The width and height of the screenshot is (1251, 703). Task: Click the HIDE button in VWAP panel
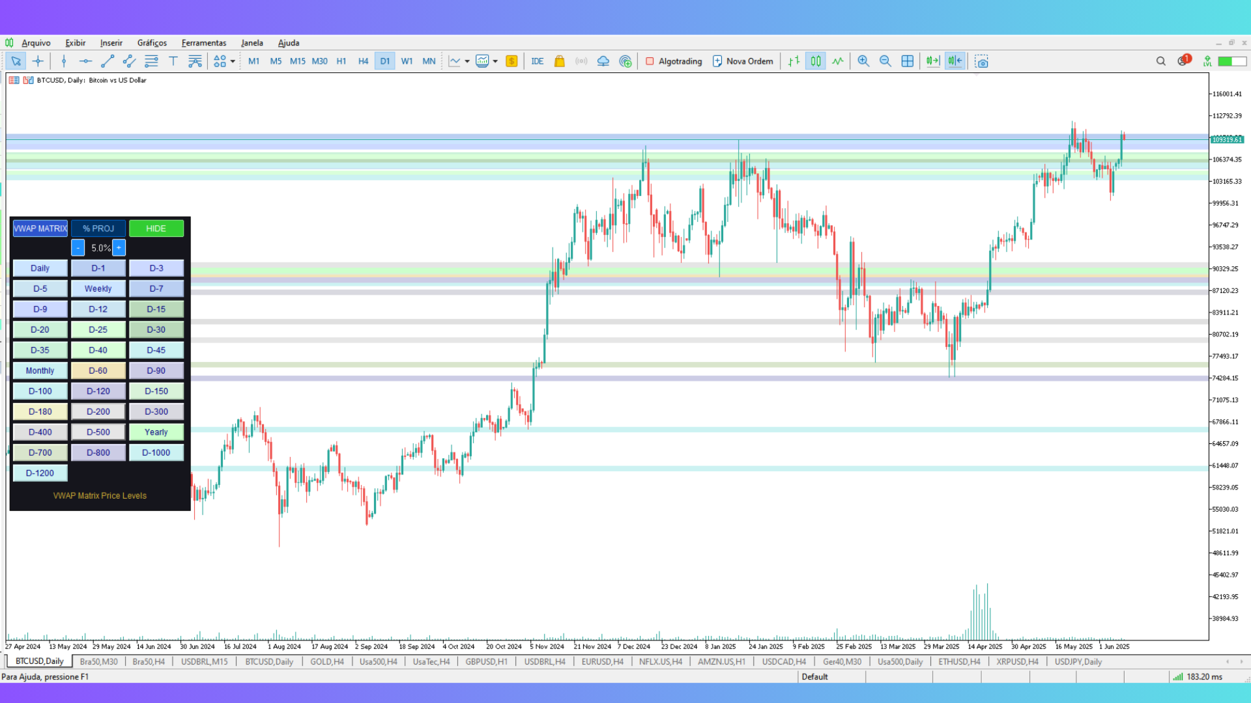156,228
